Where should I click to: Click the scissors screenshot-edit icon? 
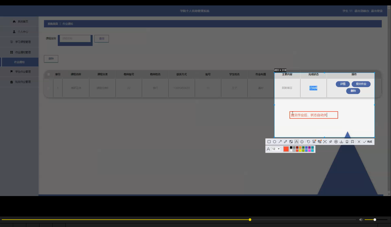[314, 142]
